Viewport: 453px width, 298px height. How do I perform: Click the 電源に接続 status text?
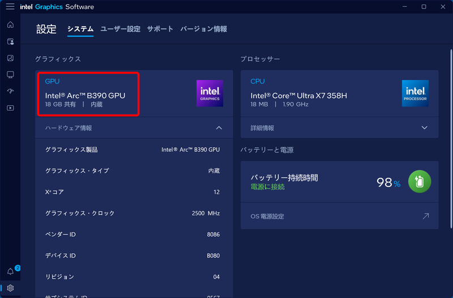(x=267, y=187)
